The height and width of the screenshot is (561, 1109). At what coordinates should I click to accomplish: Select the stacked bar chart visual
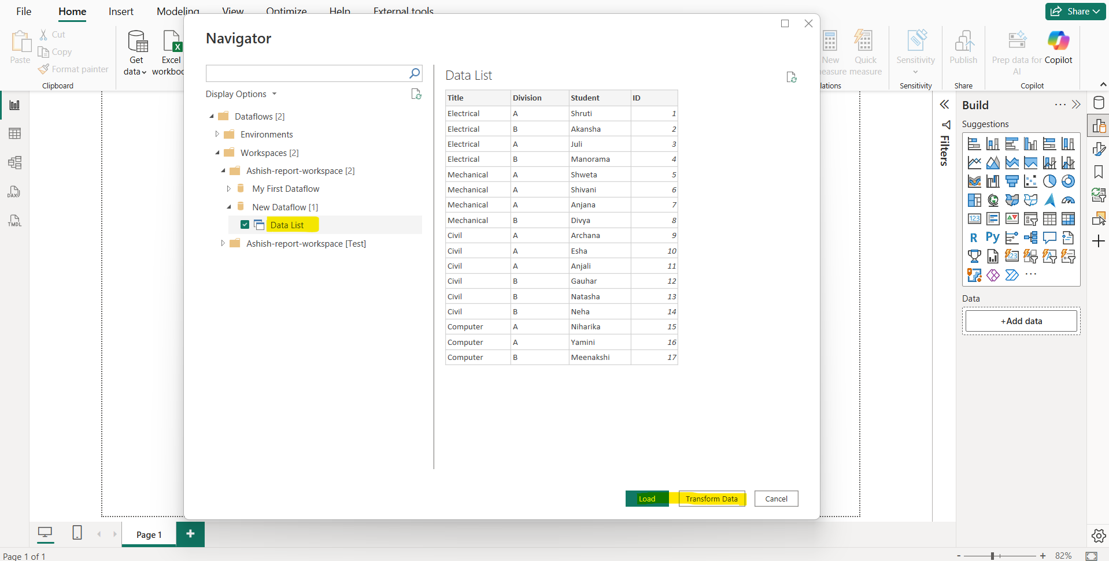975,143
